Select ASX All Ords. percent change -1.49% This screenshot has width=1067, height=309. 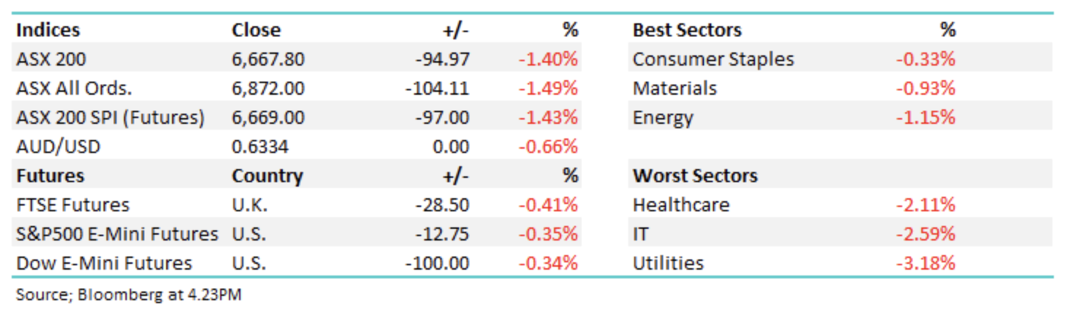pyautogui.click(x=547, y=88)
